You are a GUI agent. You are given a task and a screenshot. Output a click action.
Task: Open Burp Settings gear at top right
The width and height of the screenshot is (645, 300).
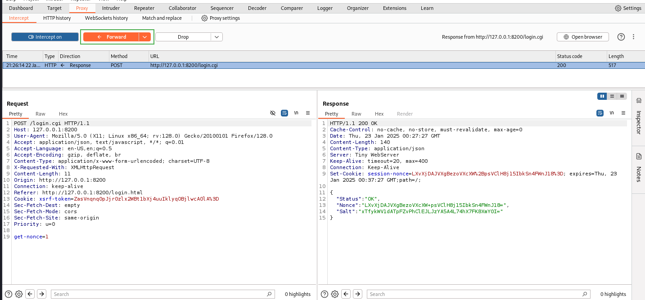click(x=628, y=8)
